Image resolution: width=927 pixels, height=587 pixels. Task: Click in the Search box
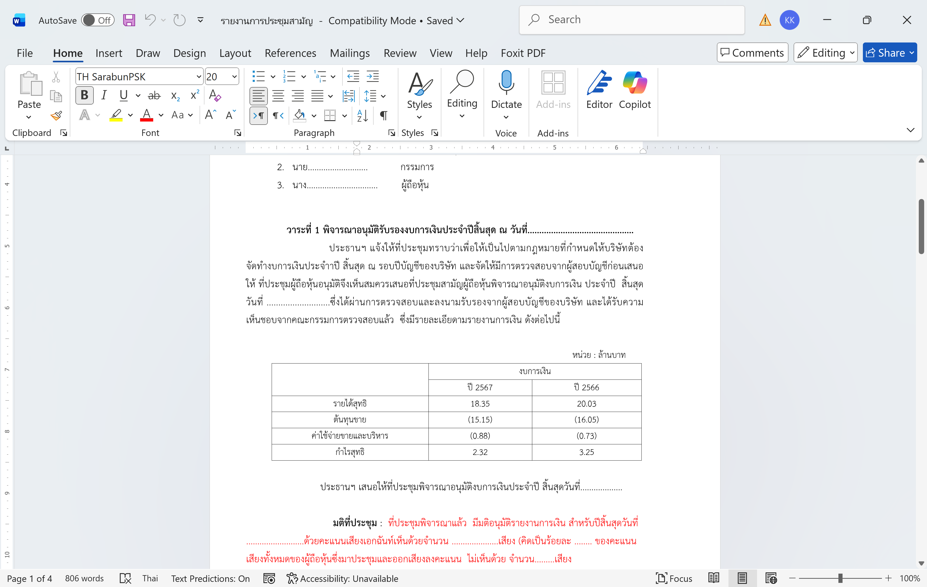(x=631, y=20)
